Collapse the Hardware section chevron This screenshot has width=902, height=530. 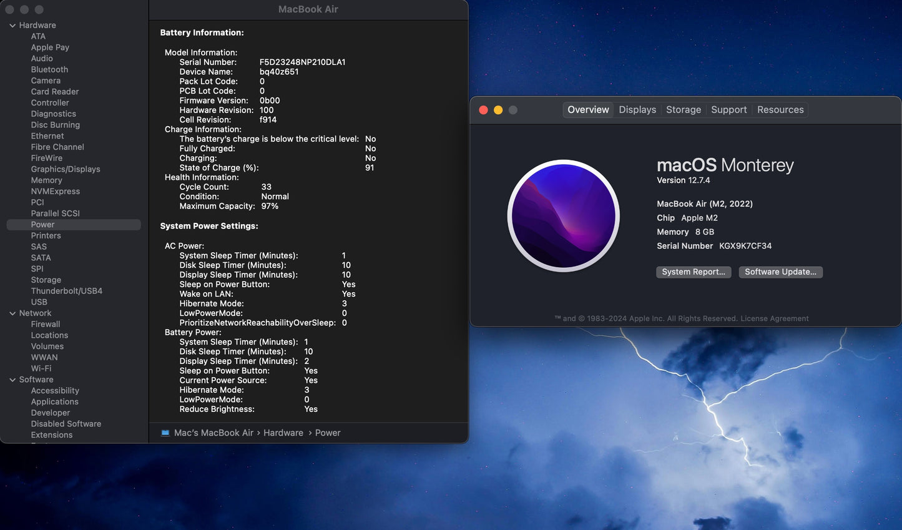pos(12,26)
